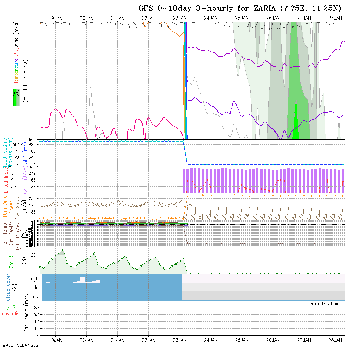This screenshot has height=348, width=348.
Task: Select the 23JAN label on top axis
Action: coord(180,18)
